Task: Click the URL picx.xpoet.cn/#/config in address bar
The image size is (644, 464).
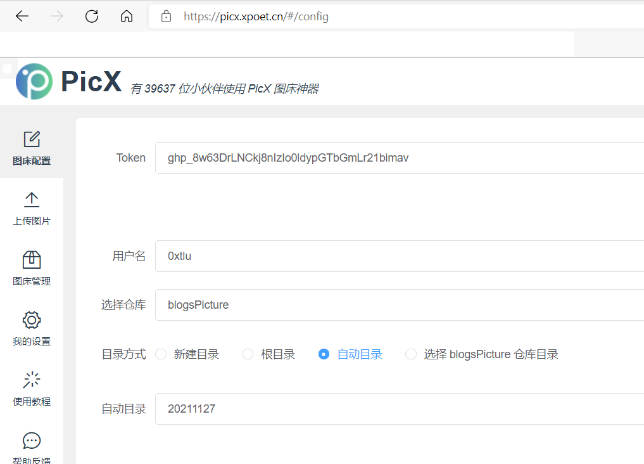Action: pos(256,16)
